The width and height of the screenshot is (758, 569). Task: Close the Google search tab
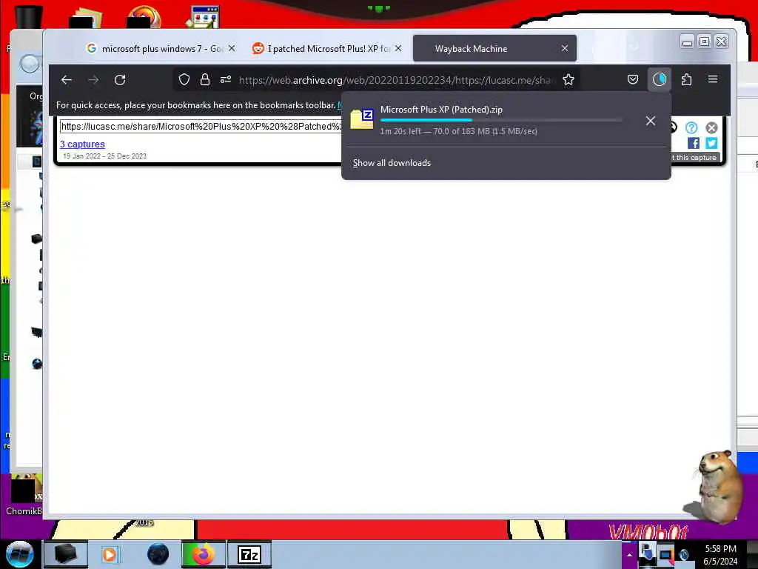tap(232, 48)
